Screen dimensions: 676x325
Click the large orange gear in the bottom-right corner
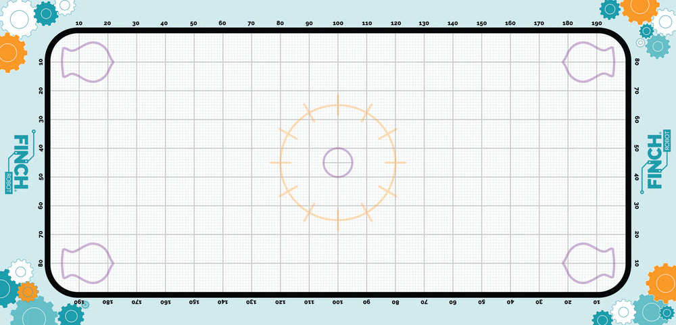pos(664,282)
